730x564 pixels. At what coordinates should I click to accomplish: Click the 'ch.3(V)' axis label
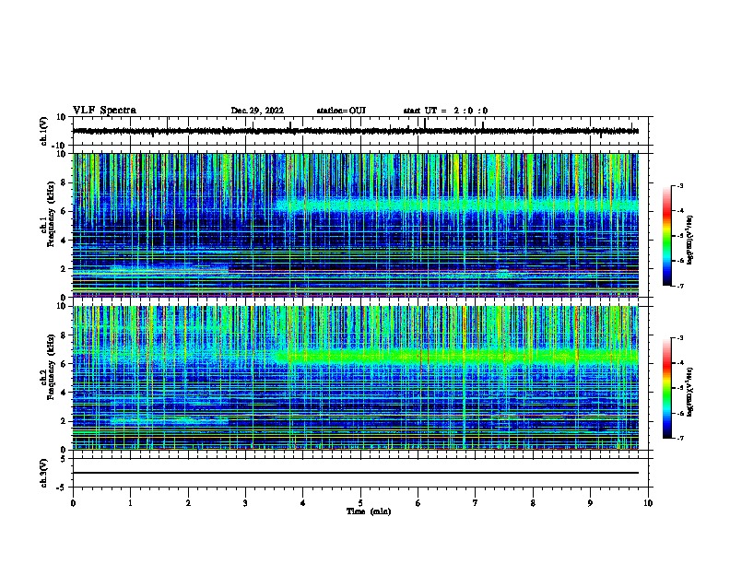(x=44, y=473)
